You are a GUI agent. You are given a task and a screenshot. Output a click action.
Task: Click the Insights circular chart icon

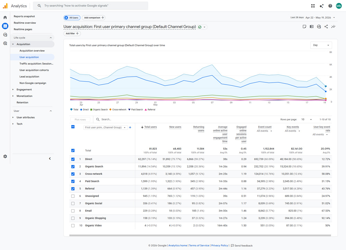319,27
